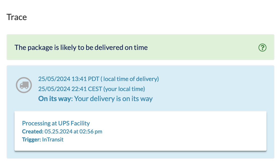Click the bold "On its way" status
The image size is (280, 163).
coord(55,99)
